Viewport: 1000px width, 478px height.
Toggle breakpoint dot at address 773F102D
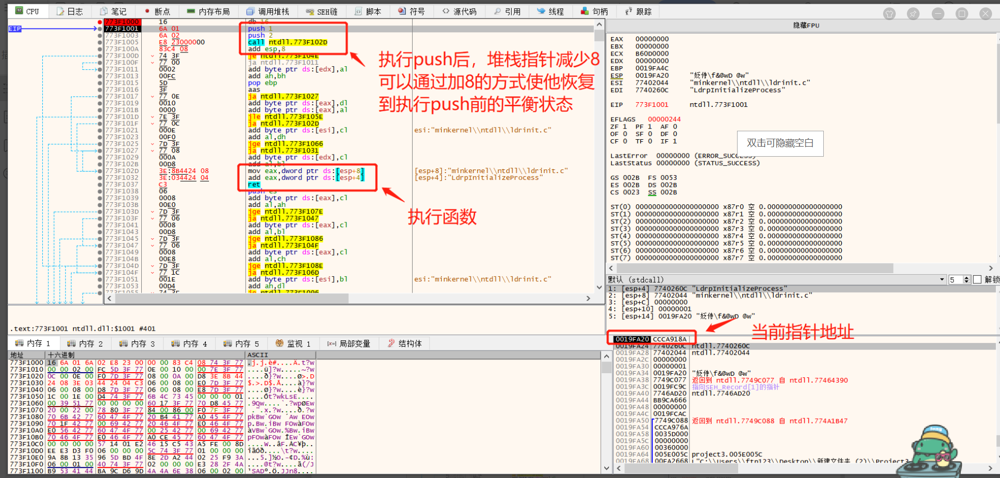pyautogui.click(x=100, y=171)
